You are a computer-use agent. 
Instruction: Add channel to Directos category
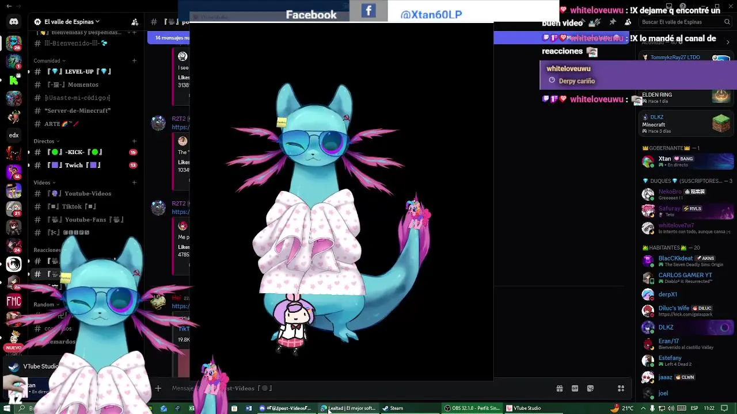point(134,141)
